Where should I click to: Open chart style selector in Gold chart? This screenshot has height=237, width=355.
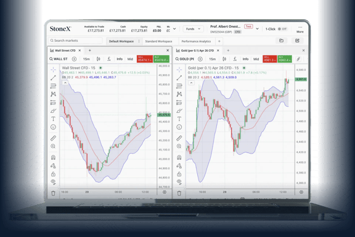coord(224,59)
